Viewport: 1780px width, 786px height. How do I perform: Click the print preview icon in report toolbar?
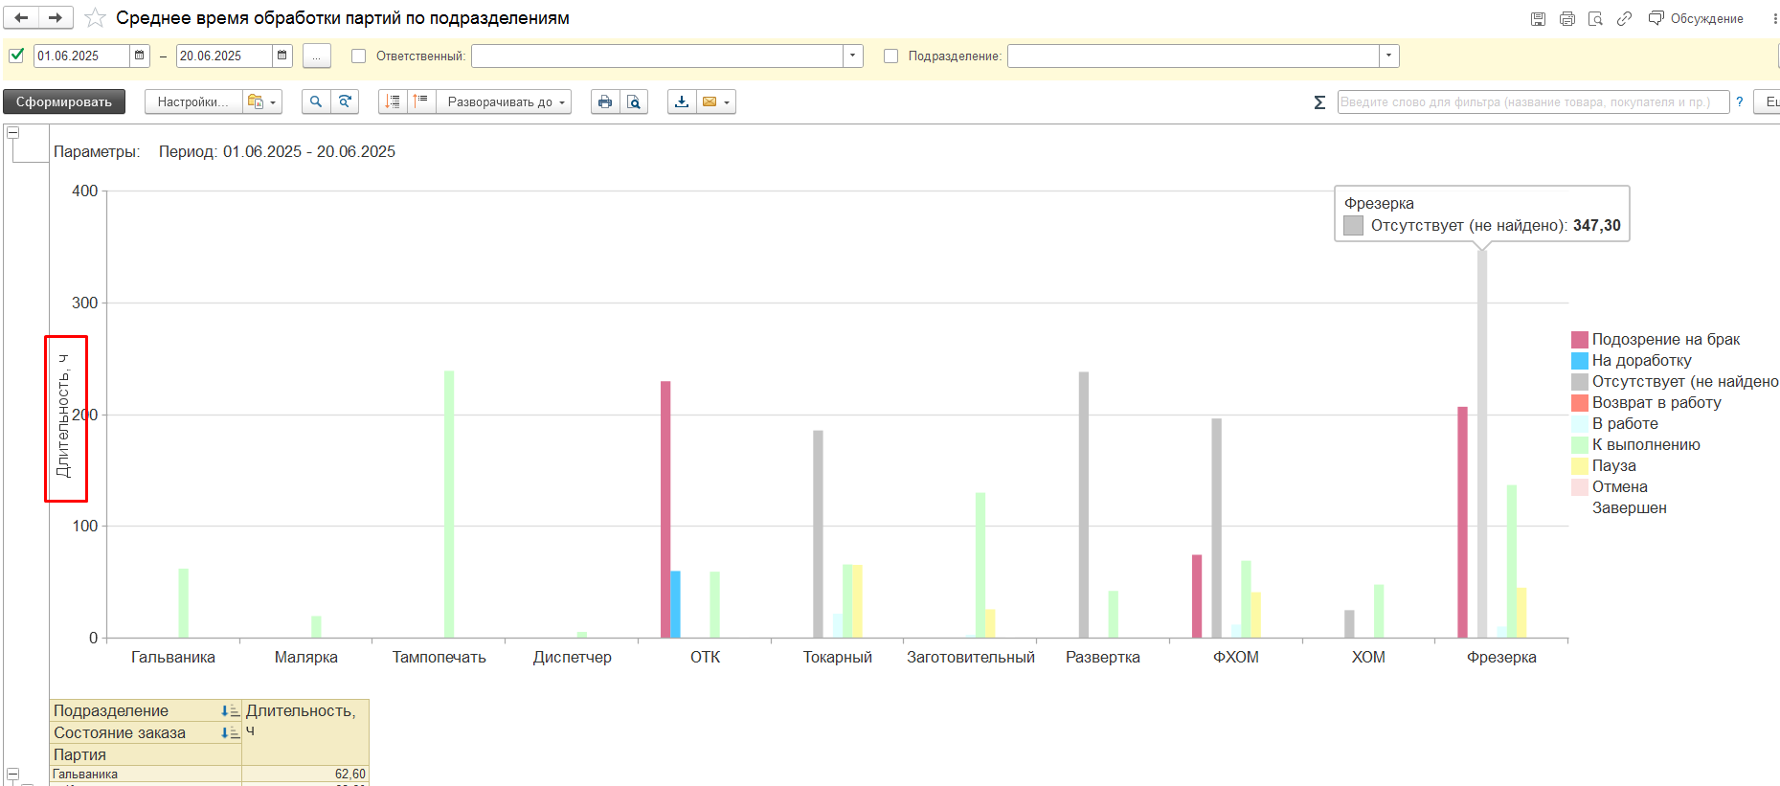[x=633, y=101]
